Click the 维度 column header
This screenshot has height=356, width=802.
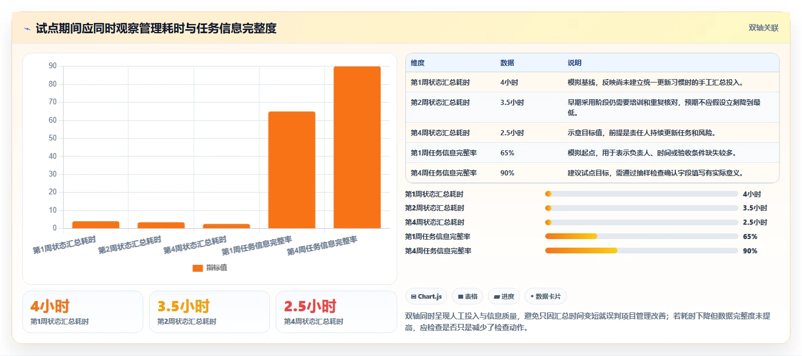[x=418, y=63]
